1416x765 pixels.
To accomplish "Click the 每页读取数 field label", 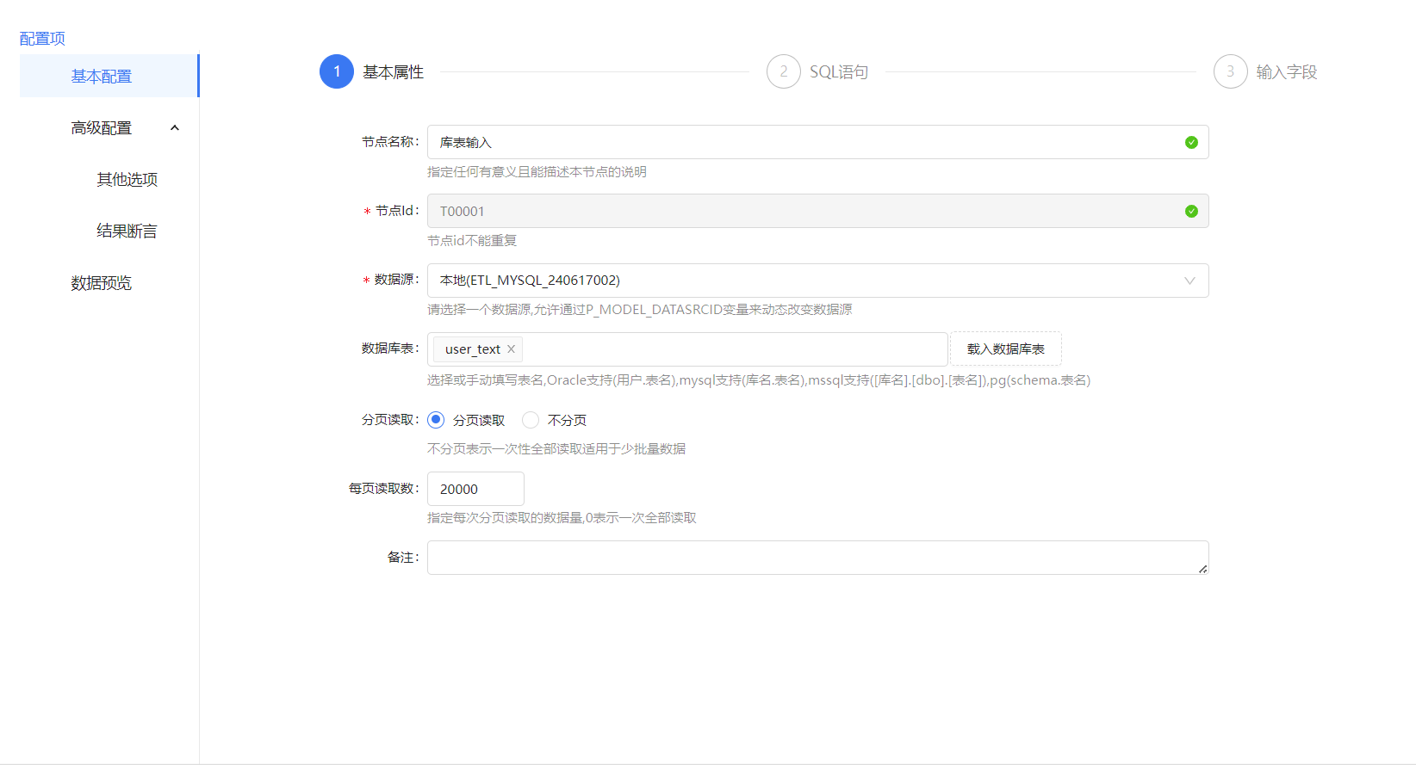I will point(383,489).
